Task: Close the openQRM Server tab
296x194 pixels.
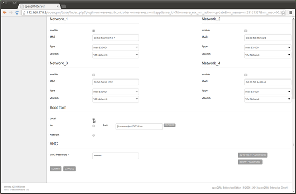Action: pyautogui.click(x=58, y=6)
